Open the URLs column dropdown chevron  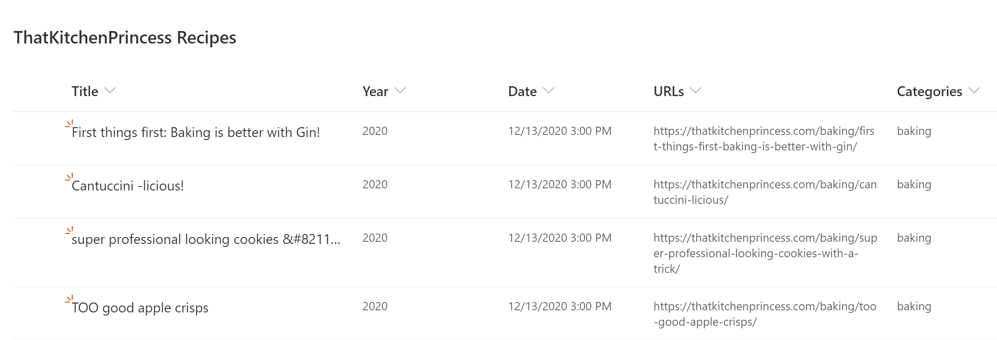click(x=696, y=90)
